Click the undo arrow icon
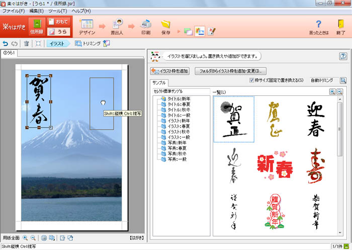 6,43
